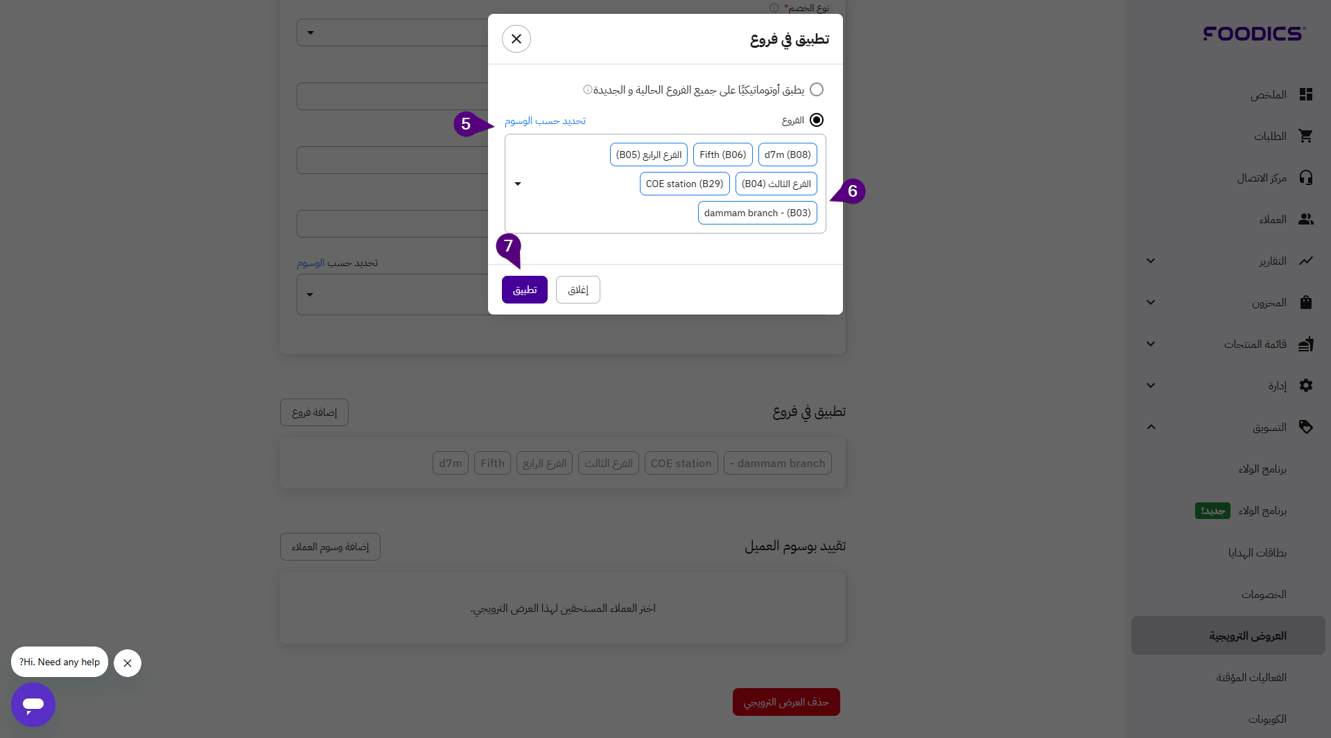The height and width of the screenshot is (738, 1331).
Task: Dismiss the 'Hi. Need any help' popup
Action: click(x=128, y=663)
